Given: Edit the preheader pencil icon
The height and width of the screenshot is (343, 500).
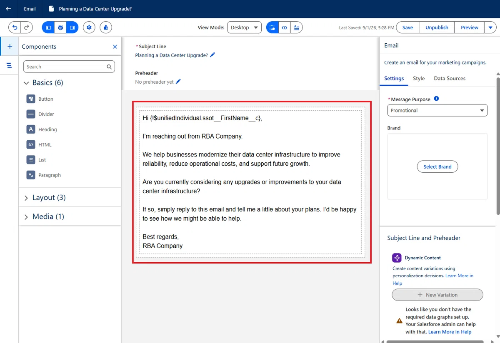Looking at the screenshot, I should (x=178, y=82).
